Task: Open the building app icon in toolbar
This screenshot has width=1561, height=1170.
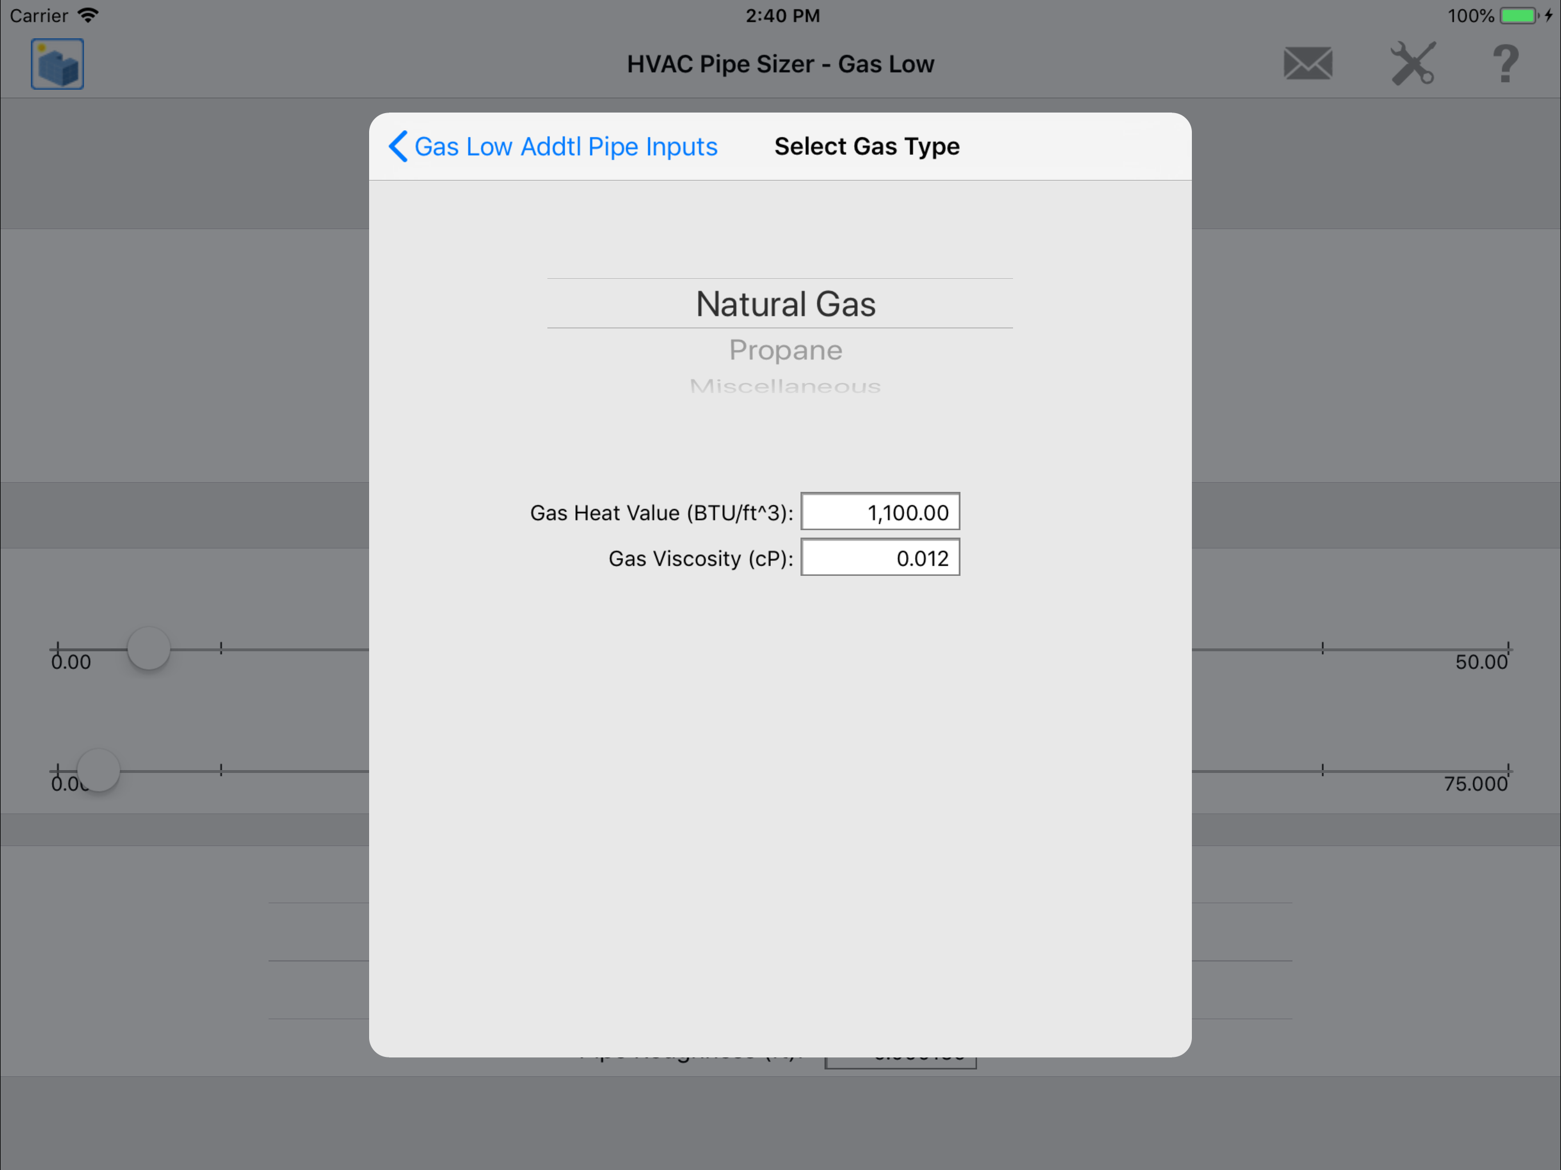Action: tap(57, 64)
